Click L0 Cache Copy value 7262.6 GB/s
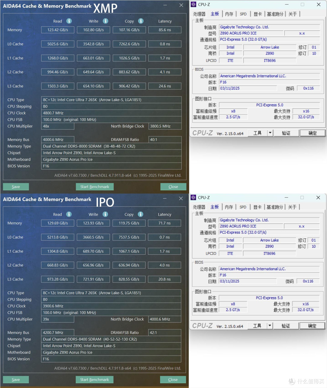The height and width of the screenshot is (388, 327). [129, 44]
